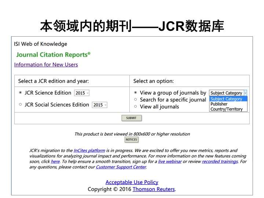Click the NOTICES button
The width and height of the screenshot is (264, 198).
point(131,140)
